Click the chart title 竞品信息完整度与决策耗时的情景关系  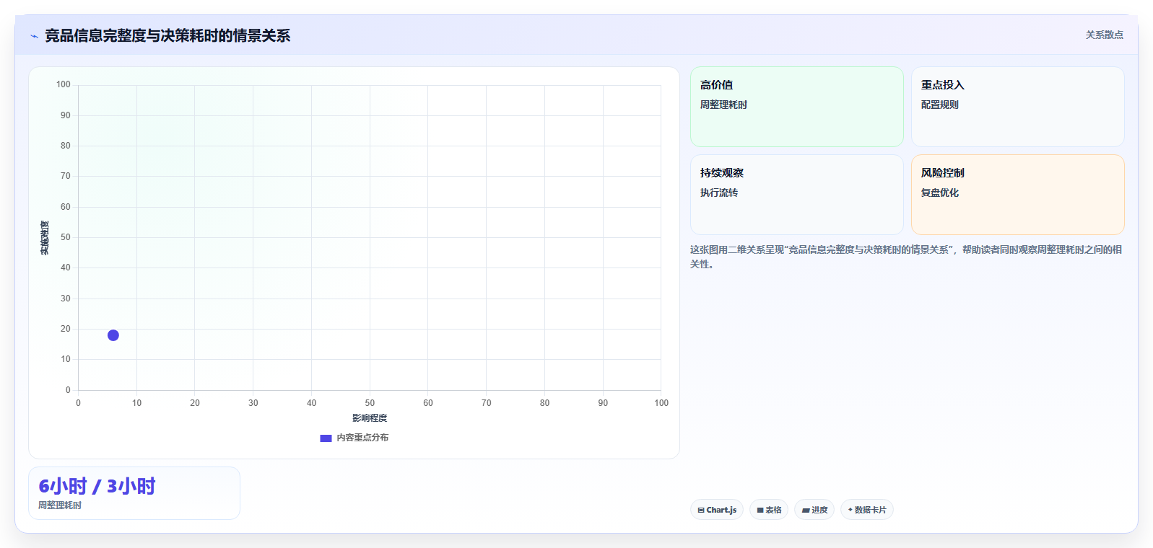tap(167, 35)
